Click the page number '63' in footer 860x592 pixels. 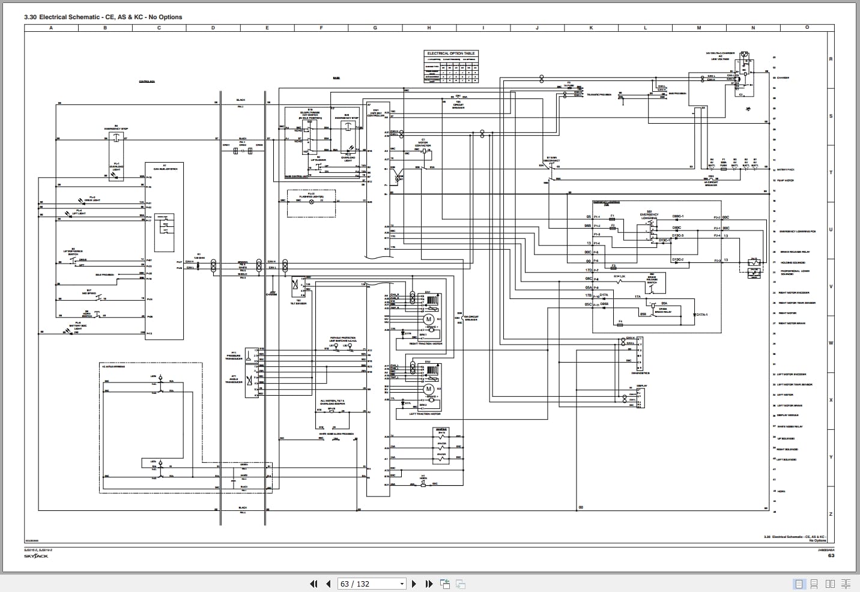[x=831, y=555]
